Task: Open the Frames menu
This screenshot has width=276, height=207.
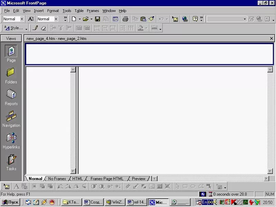Action: click(x=93, y=11)
